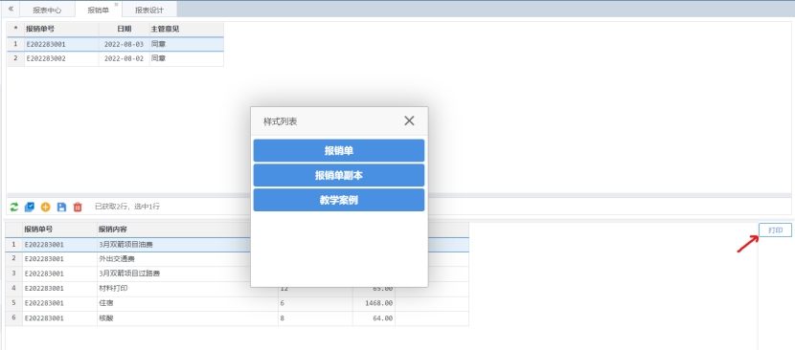Click lower table 报销内容 column header
Viewport: 795px width, 350px height.
coord(188,230)
